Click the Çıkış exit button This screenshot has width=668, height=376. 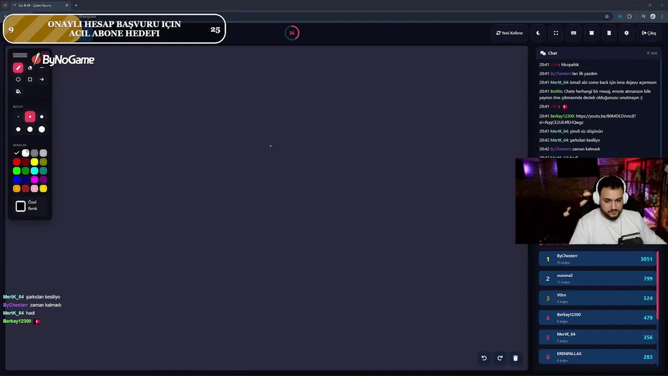pos(649,33)
